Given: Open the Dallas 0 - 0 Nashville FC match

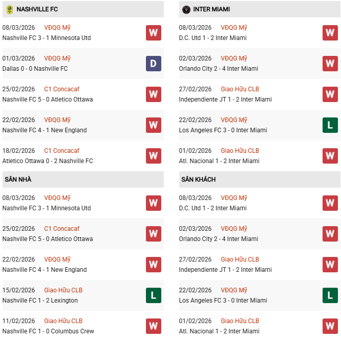Looking at the screenshot, I should click(x=35, y=69).
